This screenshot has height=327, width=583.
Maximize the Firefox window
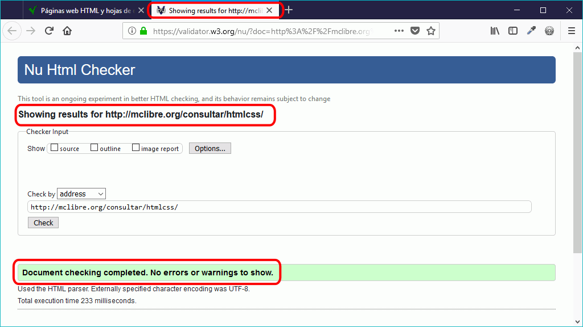click(x=543, y=10)
